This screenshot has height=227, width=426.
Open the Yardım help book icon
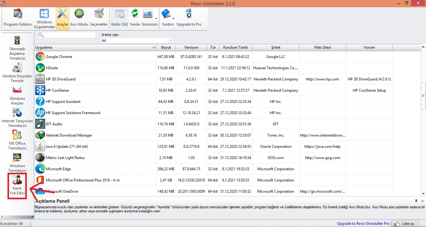coord(166,14)
